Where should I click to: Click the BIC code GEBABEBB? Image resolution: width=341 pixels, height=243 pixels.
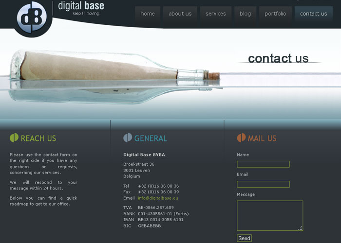pos(150,226)
